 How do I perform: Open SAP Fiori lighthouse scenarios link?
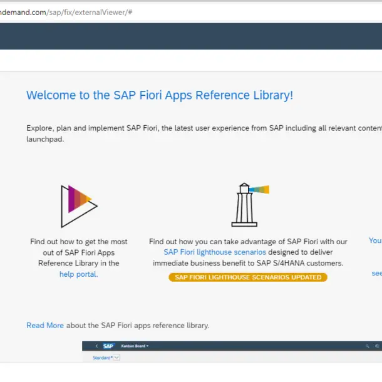coord(215,252)
